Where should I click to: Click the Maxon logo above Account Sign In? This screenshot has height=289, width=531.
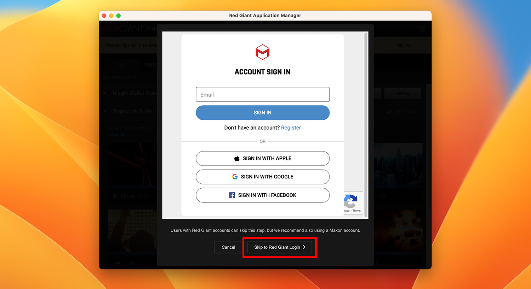262,52
